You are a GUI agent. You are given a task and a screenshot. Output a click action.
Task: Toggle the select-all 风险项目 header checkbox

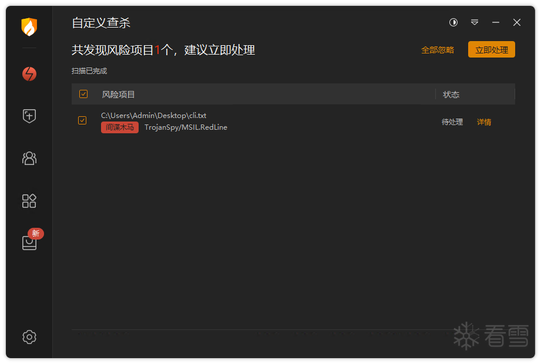(83, 94)
